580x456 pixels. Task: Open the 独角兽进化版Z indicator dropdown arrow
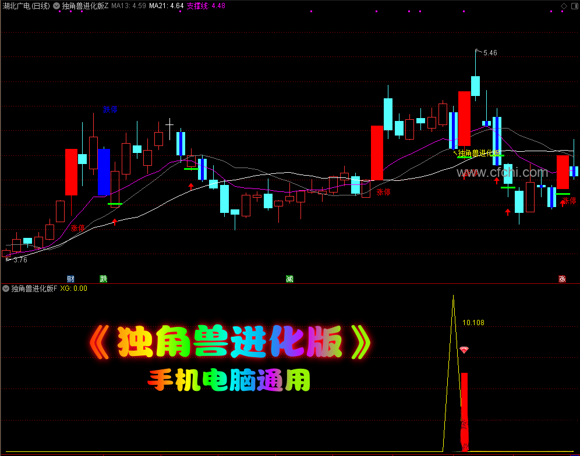[56, 6]
